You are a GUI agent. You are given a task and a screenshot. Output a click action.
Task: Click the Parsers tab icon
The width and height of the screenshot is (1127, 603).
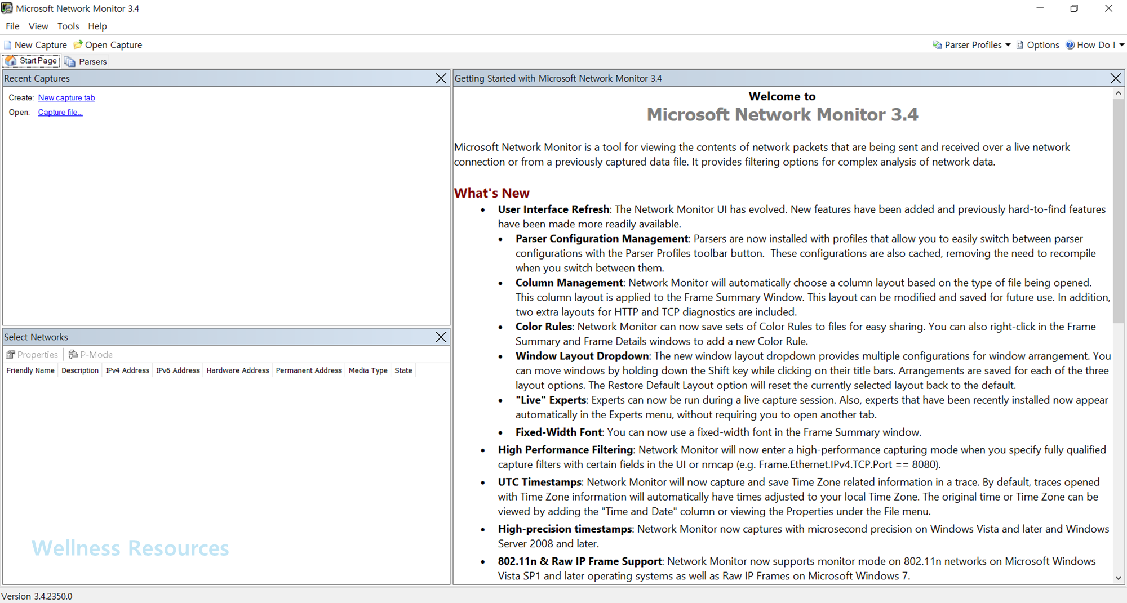tap(70, 61)
